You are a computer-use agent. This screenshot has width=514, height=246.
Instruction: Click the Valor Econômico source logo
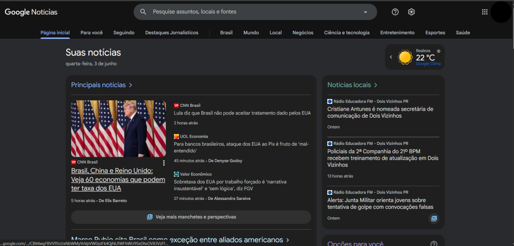pyautogui.click(x=176, y=174)
